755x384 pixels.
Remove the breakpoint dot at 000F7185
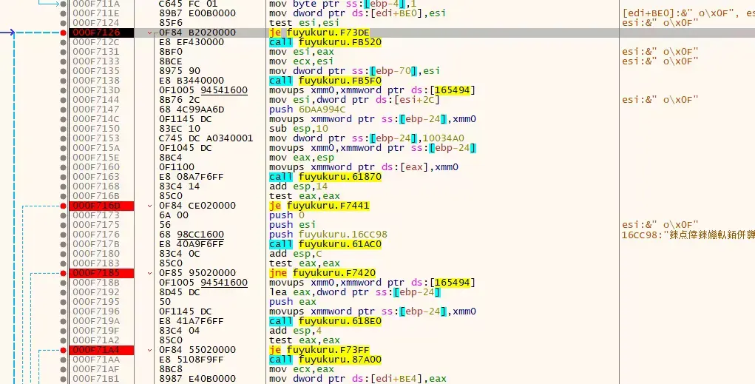(63, 273)
